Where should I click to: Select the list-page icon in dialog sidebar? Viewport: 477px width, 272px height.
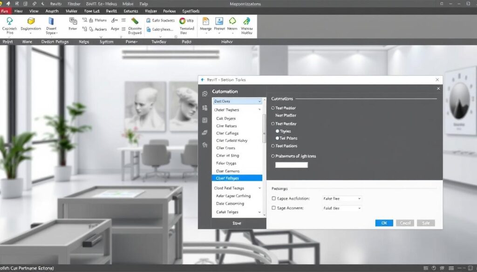pyautogui.click(x=205, y=120)
